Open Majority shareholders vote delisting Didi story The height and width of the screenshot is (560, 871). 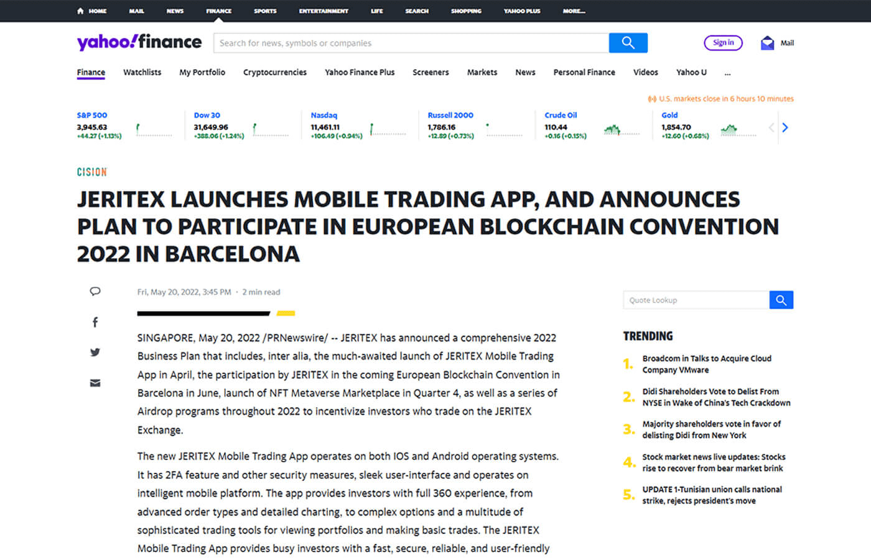point(711,429)
